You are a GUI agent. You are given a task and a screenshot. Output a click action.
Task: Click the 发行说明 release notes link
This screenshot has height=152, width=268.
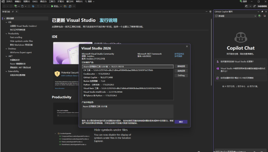click(x=108, y=20)
